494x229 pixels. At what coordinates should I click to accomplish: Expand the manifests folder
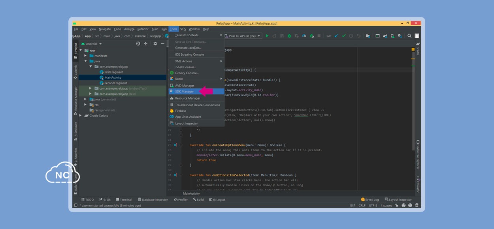point(85,56)
